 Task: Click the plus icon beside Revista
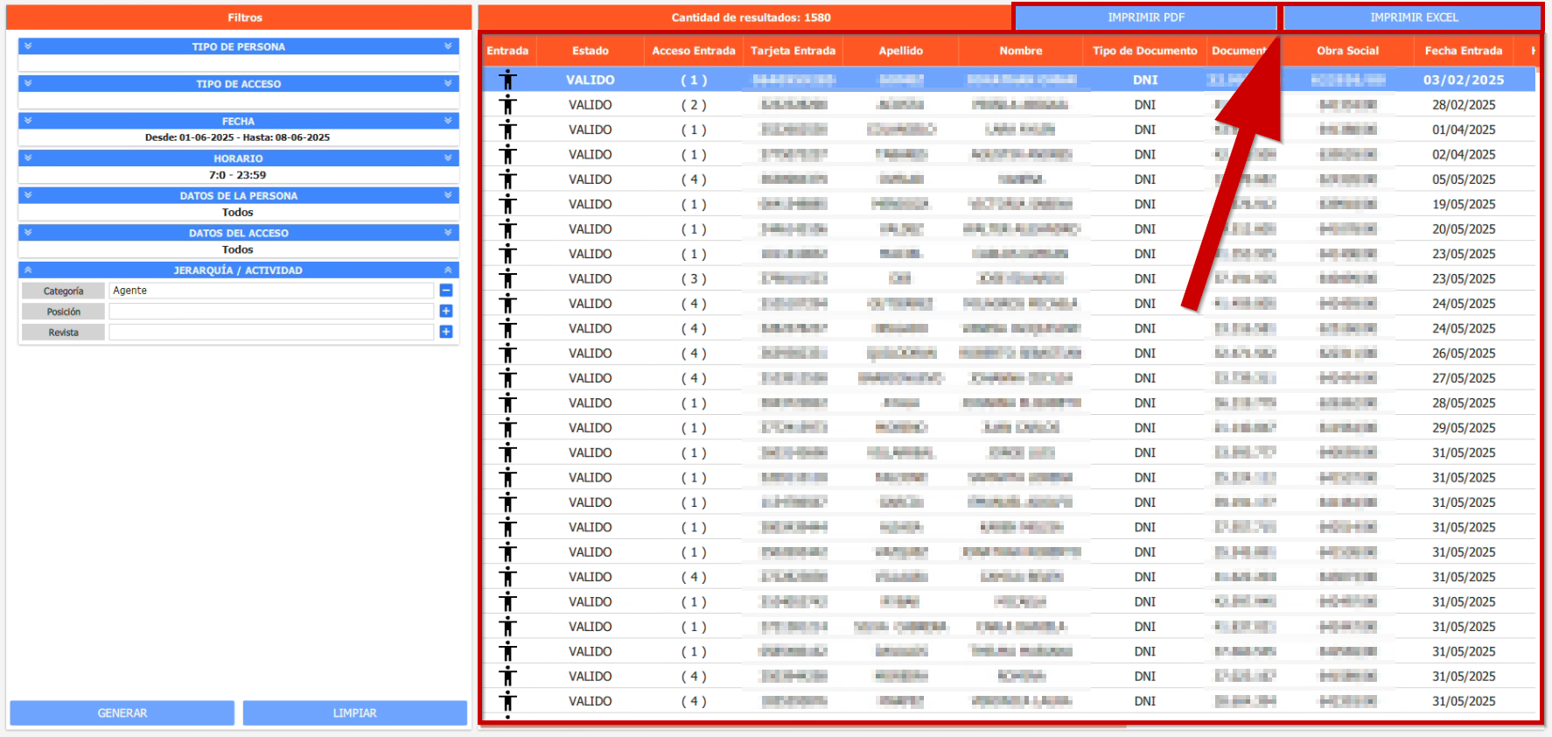446,332
